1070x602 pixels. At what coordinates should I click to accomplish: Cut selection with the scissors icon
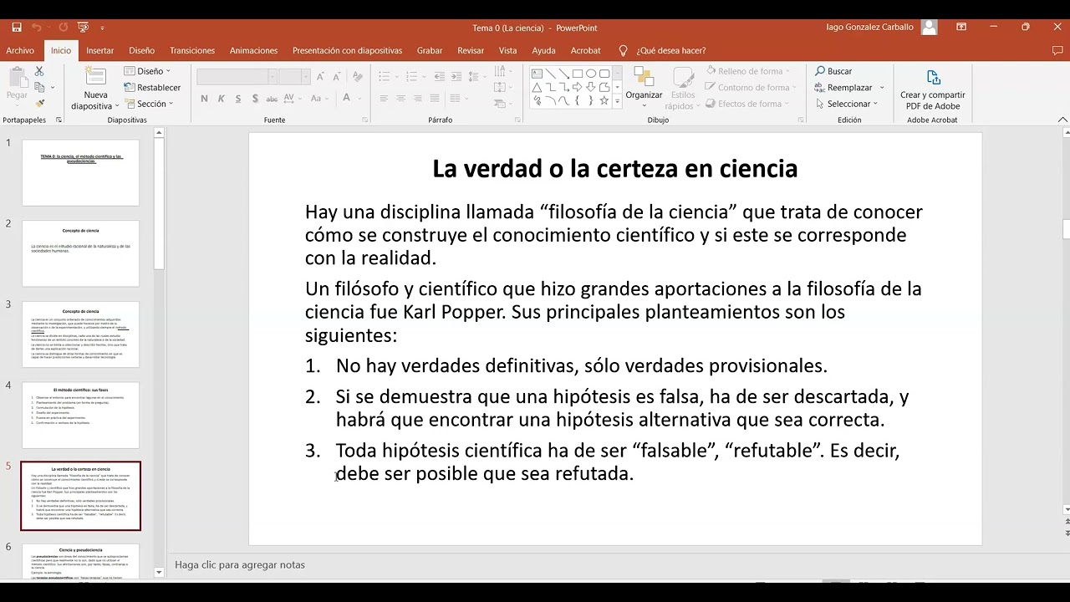39,72
